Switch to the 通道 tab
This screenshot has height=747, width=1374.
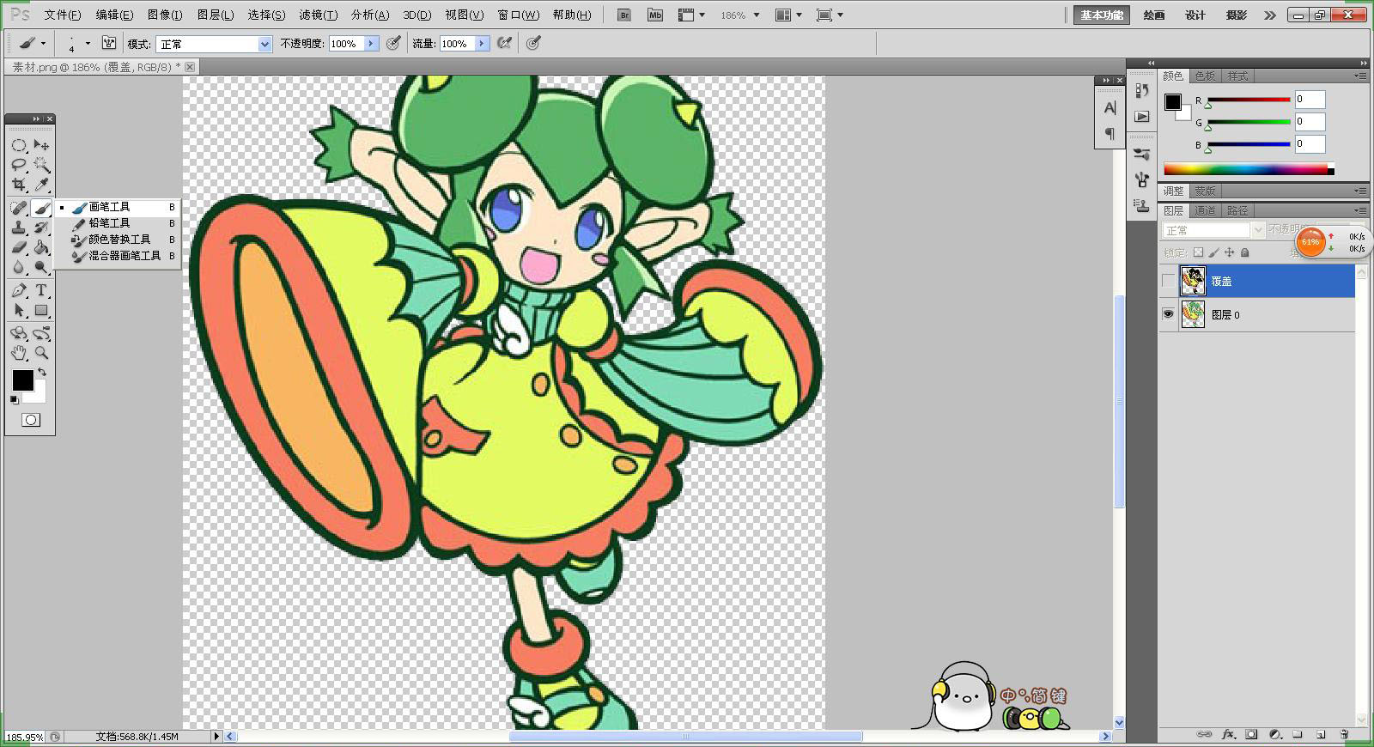1205,210
